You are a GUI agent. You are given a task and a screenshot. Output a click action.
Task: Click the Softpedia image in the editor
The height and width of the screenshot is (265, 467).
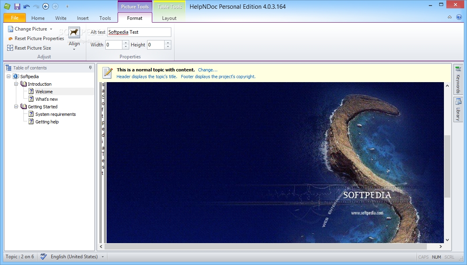[275, 163]
